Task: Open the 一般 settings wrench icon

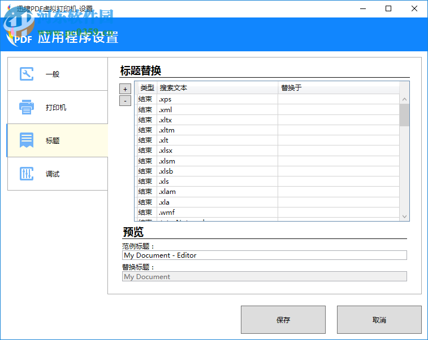Action: (27, 74)
